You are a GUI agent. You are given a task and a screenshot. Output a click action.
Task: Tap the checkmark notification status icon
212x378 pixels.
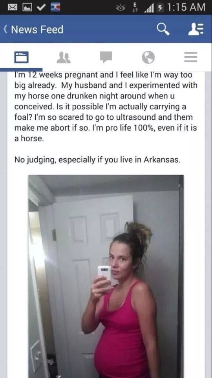coord(40,7)
